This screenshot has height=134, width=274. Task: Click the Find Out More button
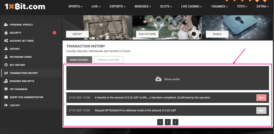tap(147, 34)
